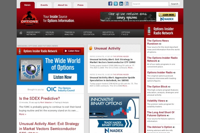This screenshot has height=133, width=200.
Task: Click speaker icon beside Futures Options
Action: (168, 116)
